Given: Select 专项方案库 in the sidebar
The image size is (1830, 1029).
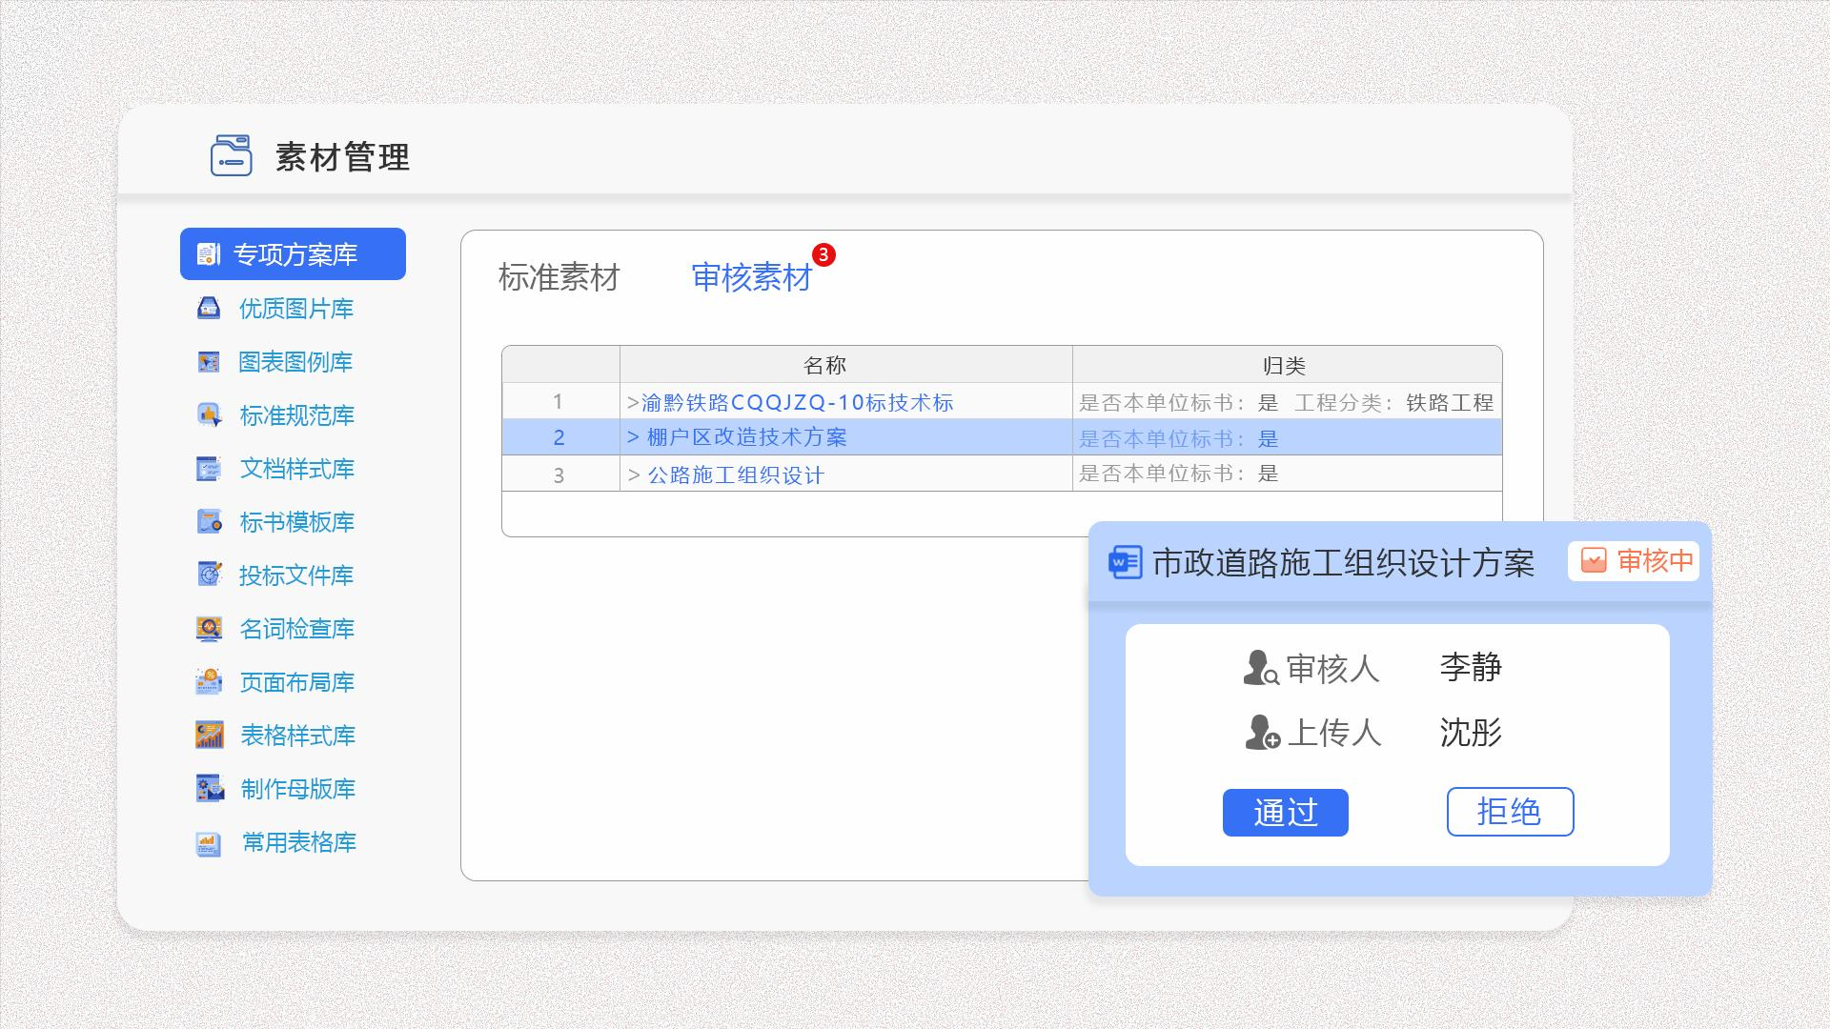Looking at the screenshot, I should coord(293,254).
